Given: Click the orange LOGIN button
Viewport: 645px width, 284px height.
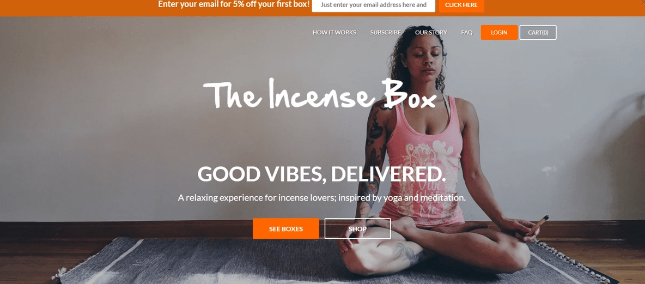Looking at the screenshot, I should pyautogui.click(x=499, y=33).
